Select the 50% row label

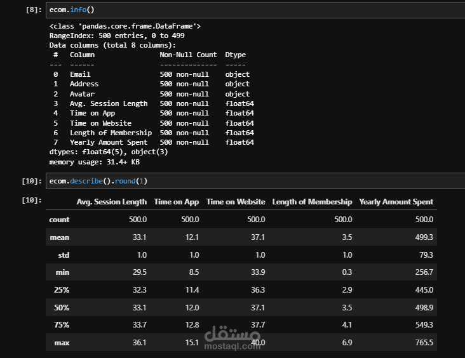[62, 308]
